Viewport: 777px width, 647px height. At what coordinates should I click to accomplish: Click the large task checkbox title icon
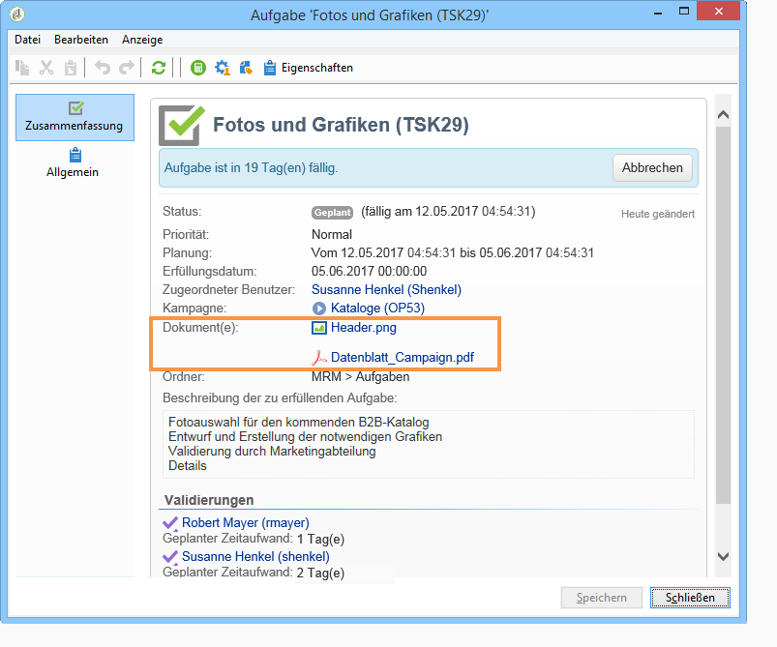coord(181,126)
